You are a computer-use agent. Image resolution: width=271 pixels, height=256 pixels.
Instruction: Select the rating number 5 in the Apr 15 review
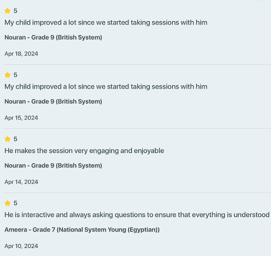point(15,75)
